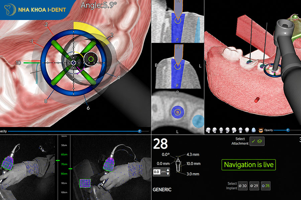The width and height of the screenshot is (301, 200).
Task: Select implant 30
Action: (x=243, y=186)
